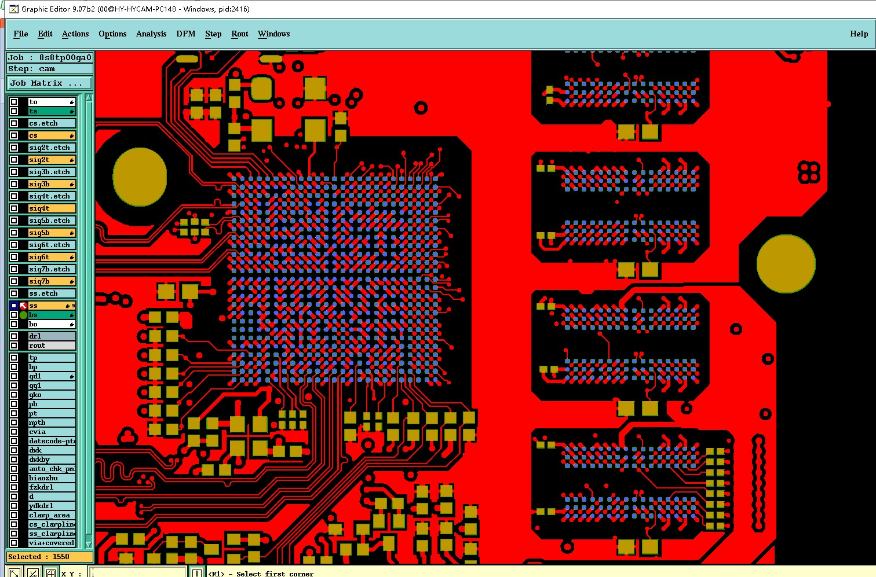Select the ss_clampline layer name

(x=52, y=534)
